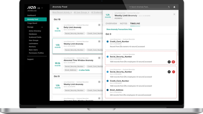The height and width of the screenshot is (114, 203).
Task: Click the red 25 badge in timeline
Action: point(173,62)
